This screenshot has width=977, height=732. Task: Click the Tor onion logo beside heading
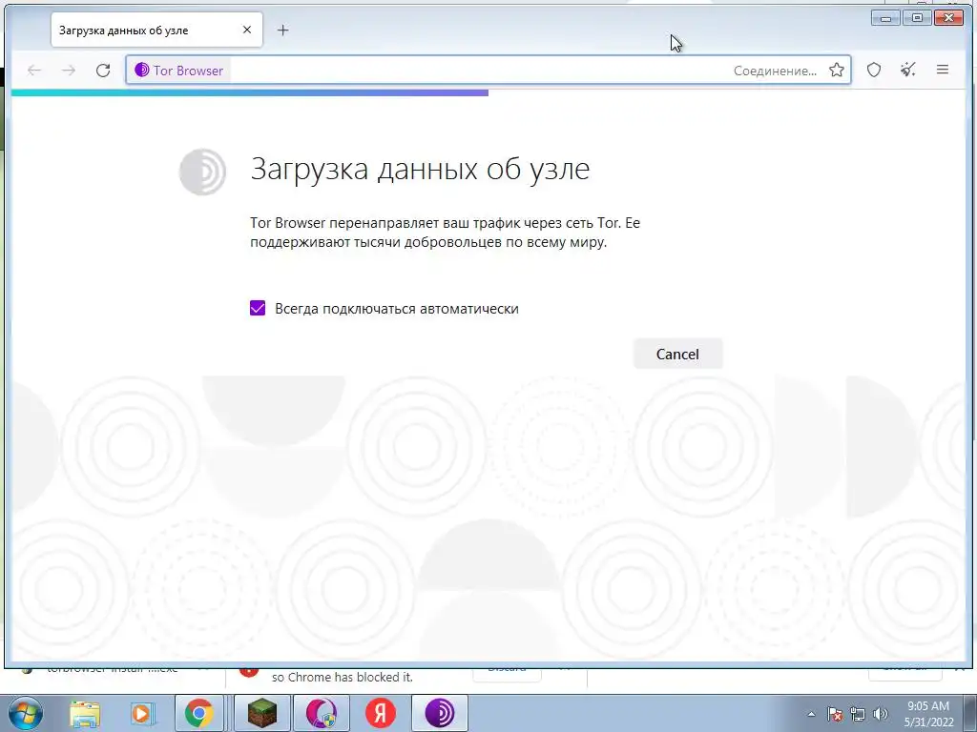coord(202,172)
